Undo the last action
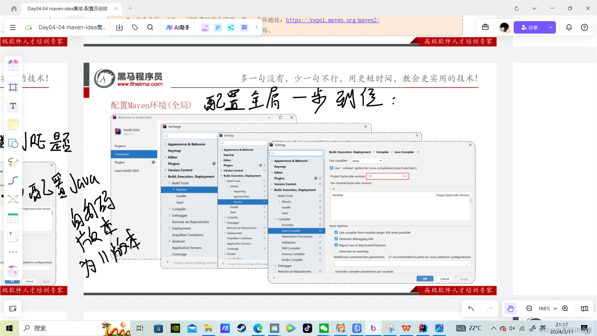Image resolution: width=597 pixels, height=336 pixels. coord(471,308)
